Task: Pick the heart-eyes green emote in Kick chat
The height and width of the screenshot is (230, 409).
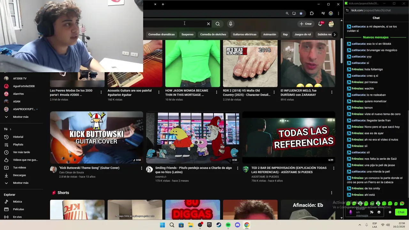Action: coord(402,203)
